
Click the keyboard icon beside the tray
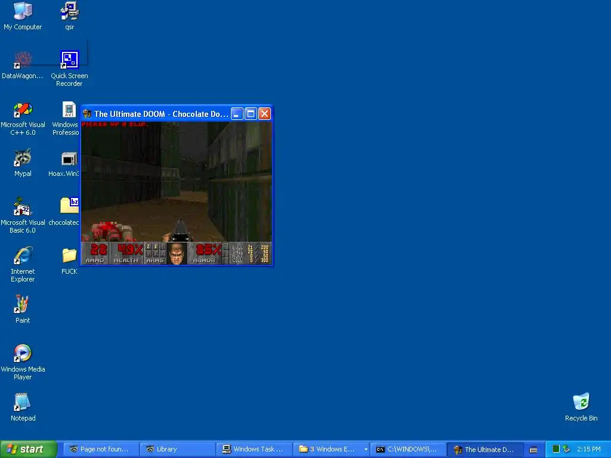(x=533, y=450)
